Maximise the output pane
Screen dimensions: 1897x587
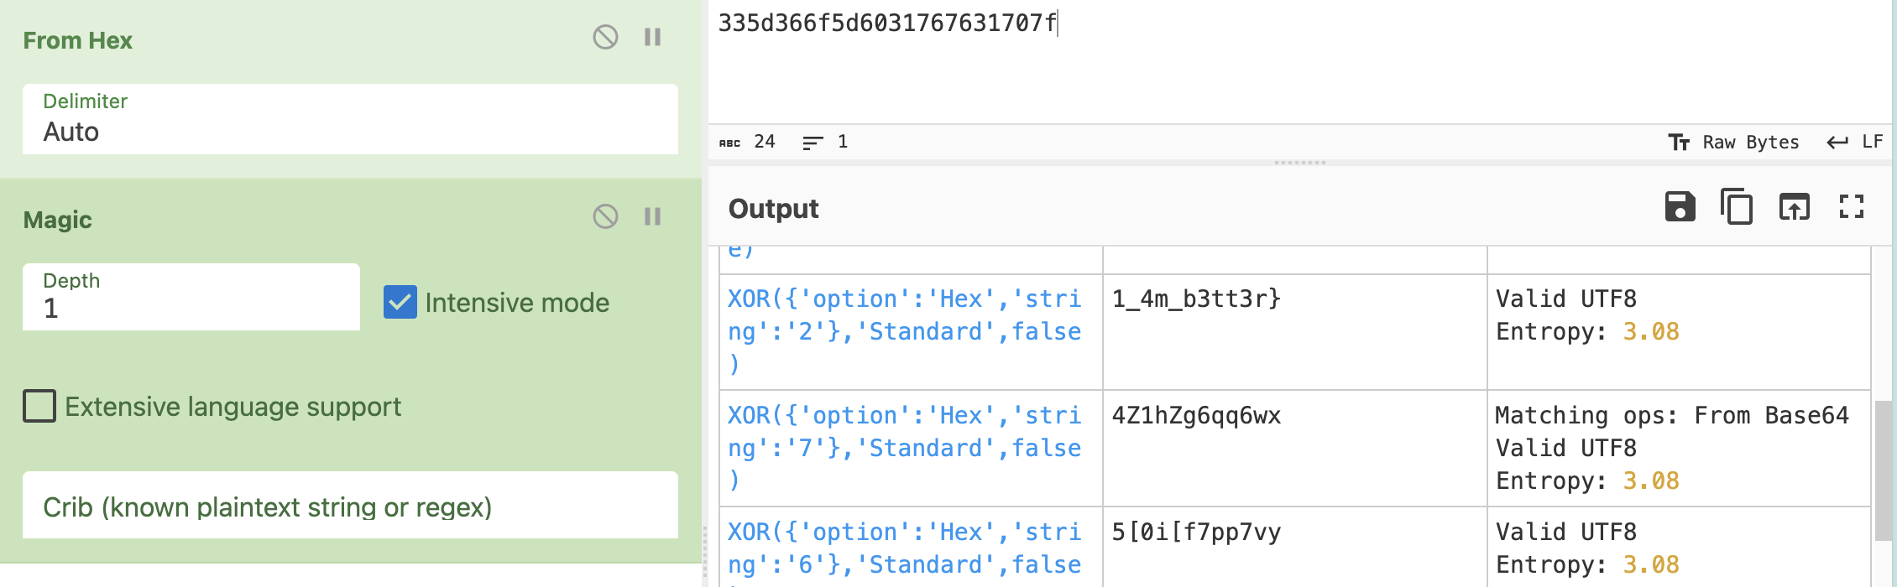tap(1851, 207)
